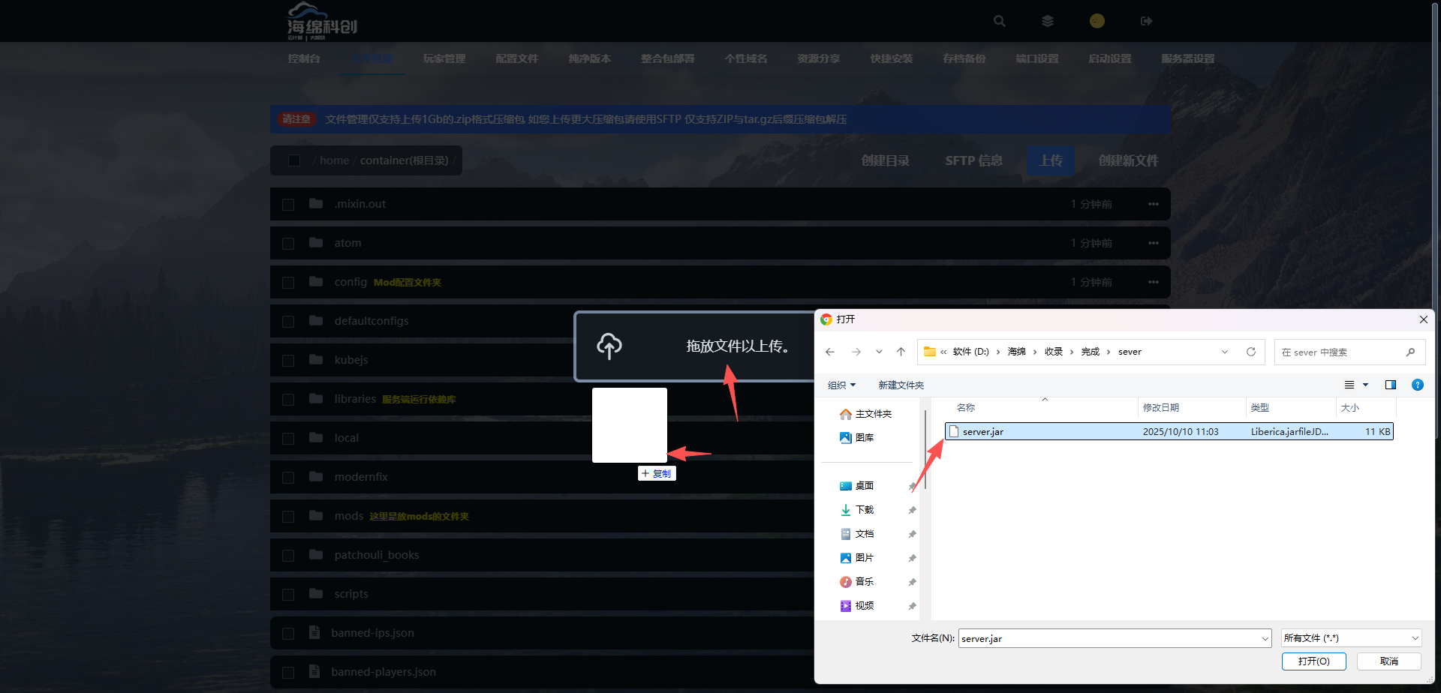Click the logout arrow icon in header

point(1146,21)
